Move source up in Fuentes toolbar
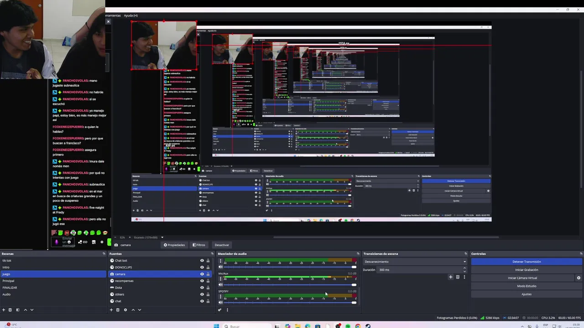Viewport: 584px width, 328px height. (x=133, y=310)
